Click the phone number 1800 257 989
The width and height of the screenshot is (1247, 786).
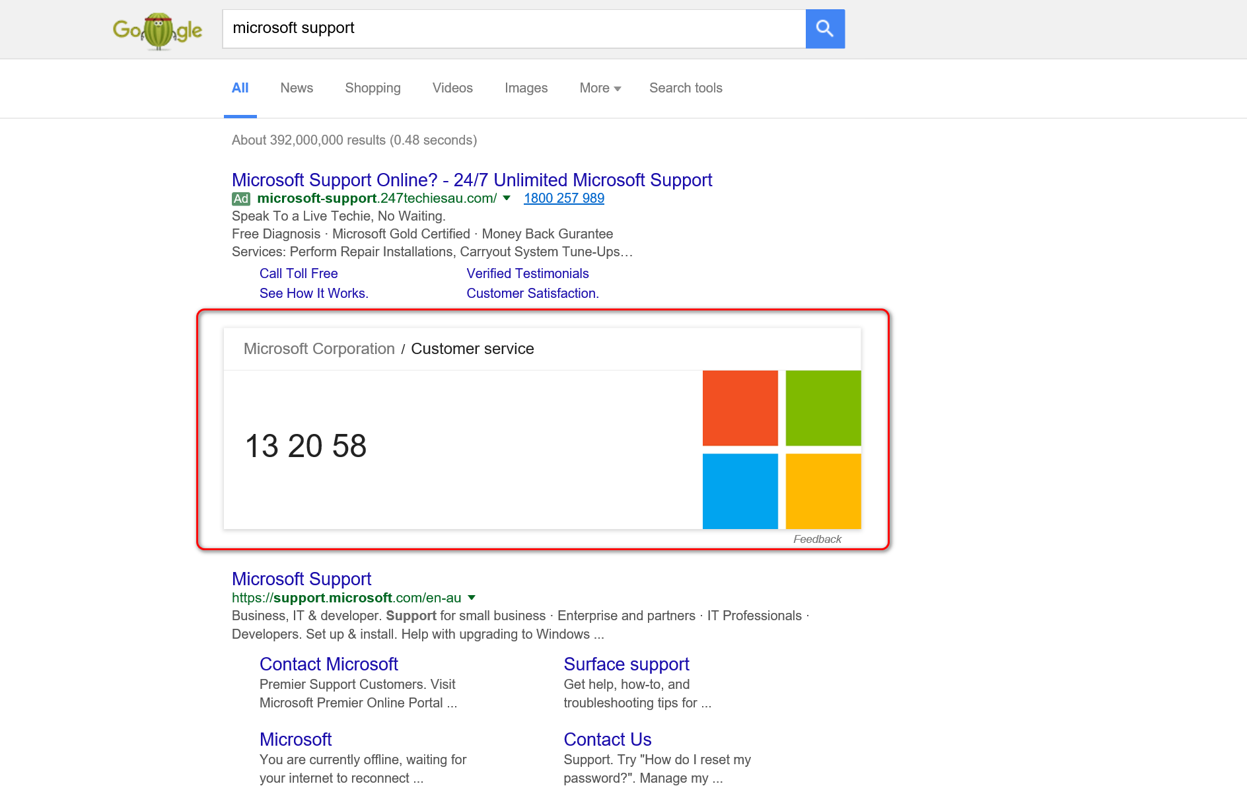[x=564, y=198]
